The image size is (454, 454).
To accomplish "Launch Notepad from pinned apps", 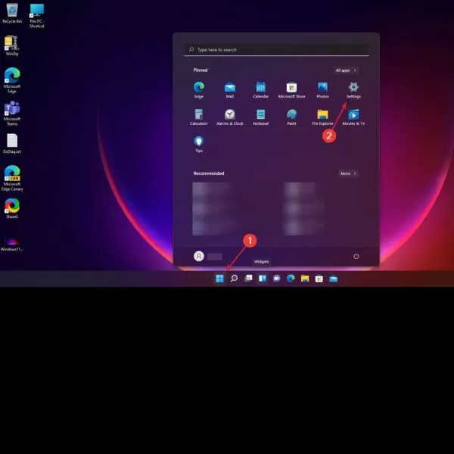I will tap(260, 117).
